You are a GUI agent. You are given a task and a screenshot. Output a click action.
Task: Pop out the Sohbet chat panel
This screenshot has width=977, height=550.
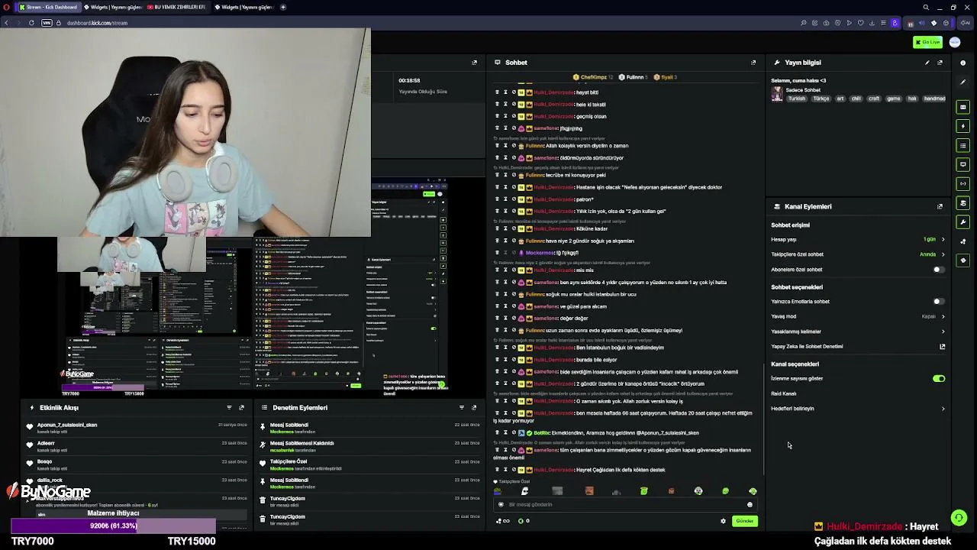coord(753,63)
